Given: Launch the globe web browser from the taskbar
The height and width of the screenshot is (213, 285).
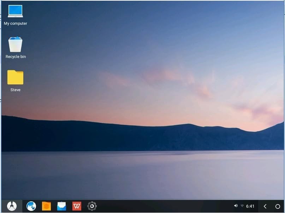Looking at the screenshot, I should click(31, 206).
